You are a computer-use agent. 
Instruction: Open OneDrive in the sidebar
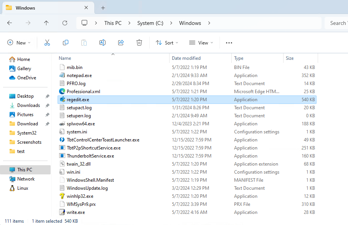point(22,77)
